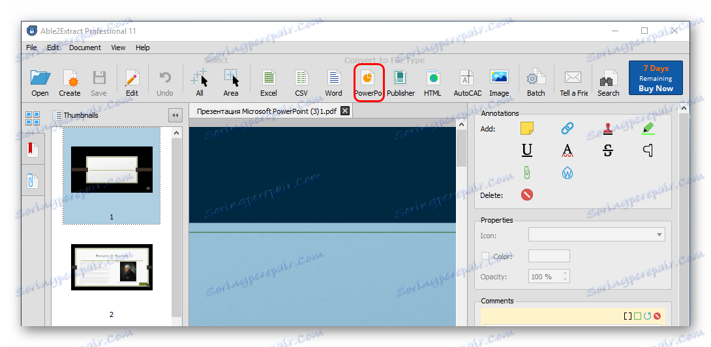The height and width of the screenshot is (347, 711).
Task: Open the File menu
Action: pyautogui.click(x=31, y=48)
